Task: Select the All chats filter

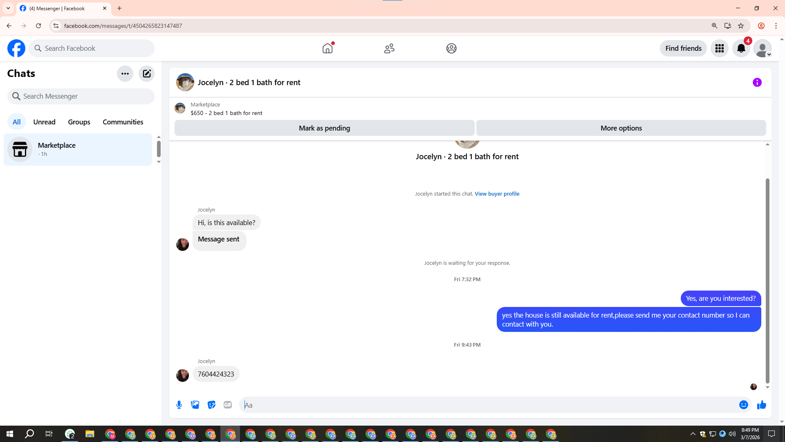Action: point(17,122)
